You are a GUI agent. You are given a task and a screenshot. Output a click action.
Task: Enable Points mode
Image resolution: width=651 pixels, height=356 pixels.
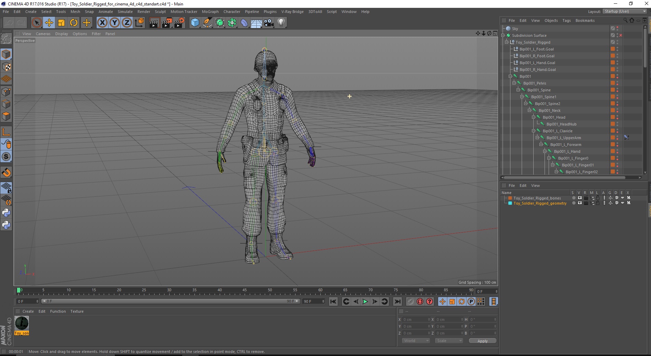coord(6,92)
